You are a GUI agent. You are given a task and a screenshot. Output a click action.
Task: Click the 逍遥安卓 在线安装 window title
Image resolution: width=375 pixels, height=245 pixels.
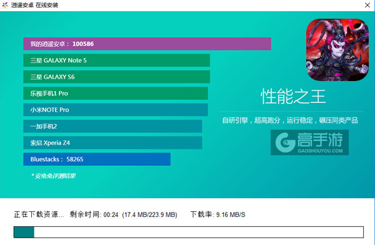(x=34, y=5)
